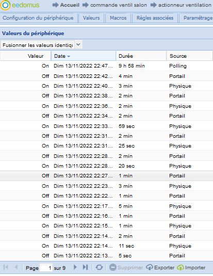
Task: Click the eedomus logo icon
Action: pos(6,5)
